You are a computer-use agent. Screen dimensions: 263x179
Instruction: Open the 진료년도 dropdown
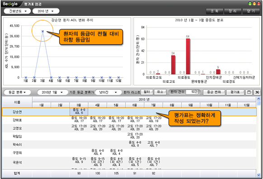point(17,11)
